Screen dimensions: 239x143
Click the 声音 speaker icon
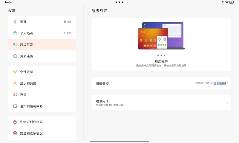(15, 95)
